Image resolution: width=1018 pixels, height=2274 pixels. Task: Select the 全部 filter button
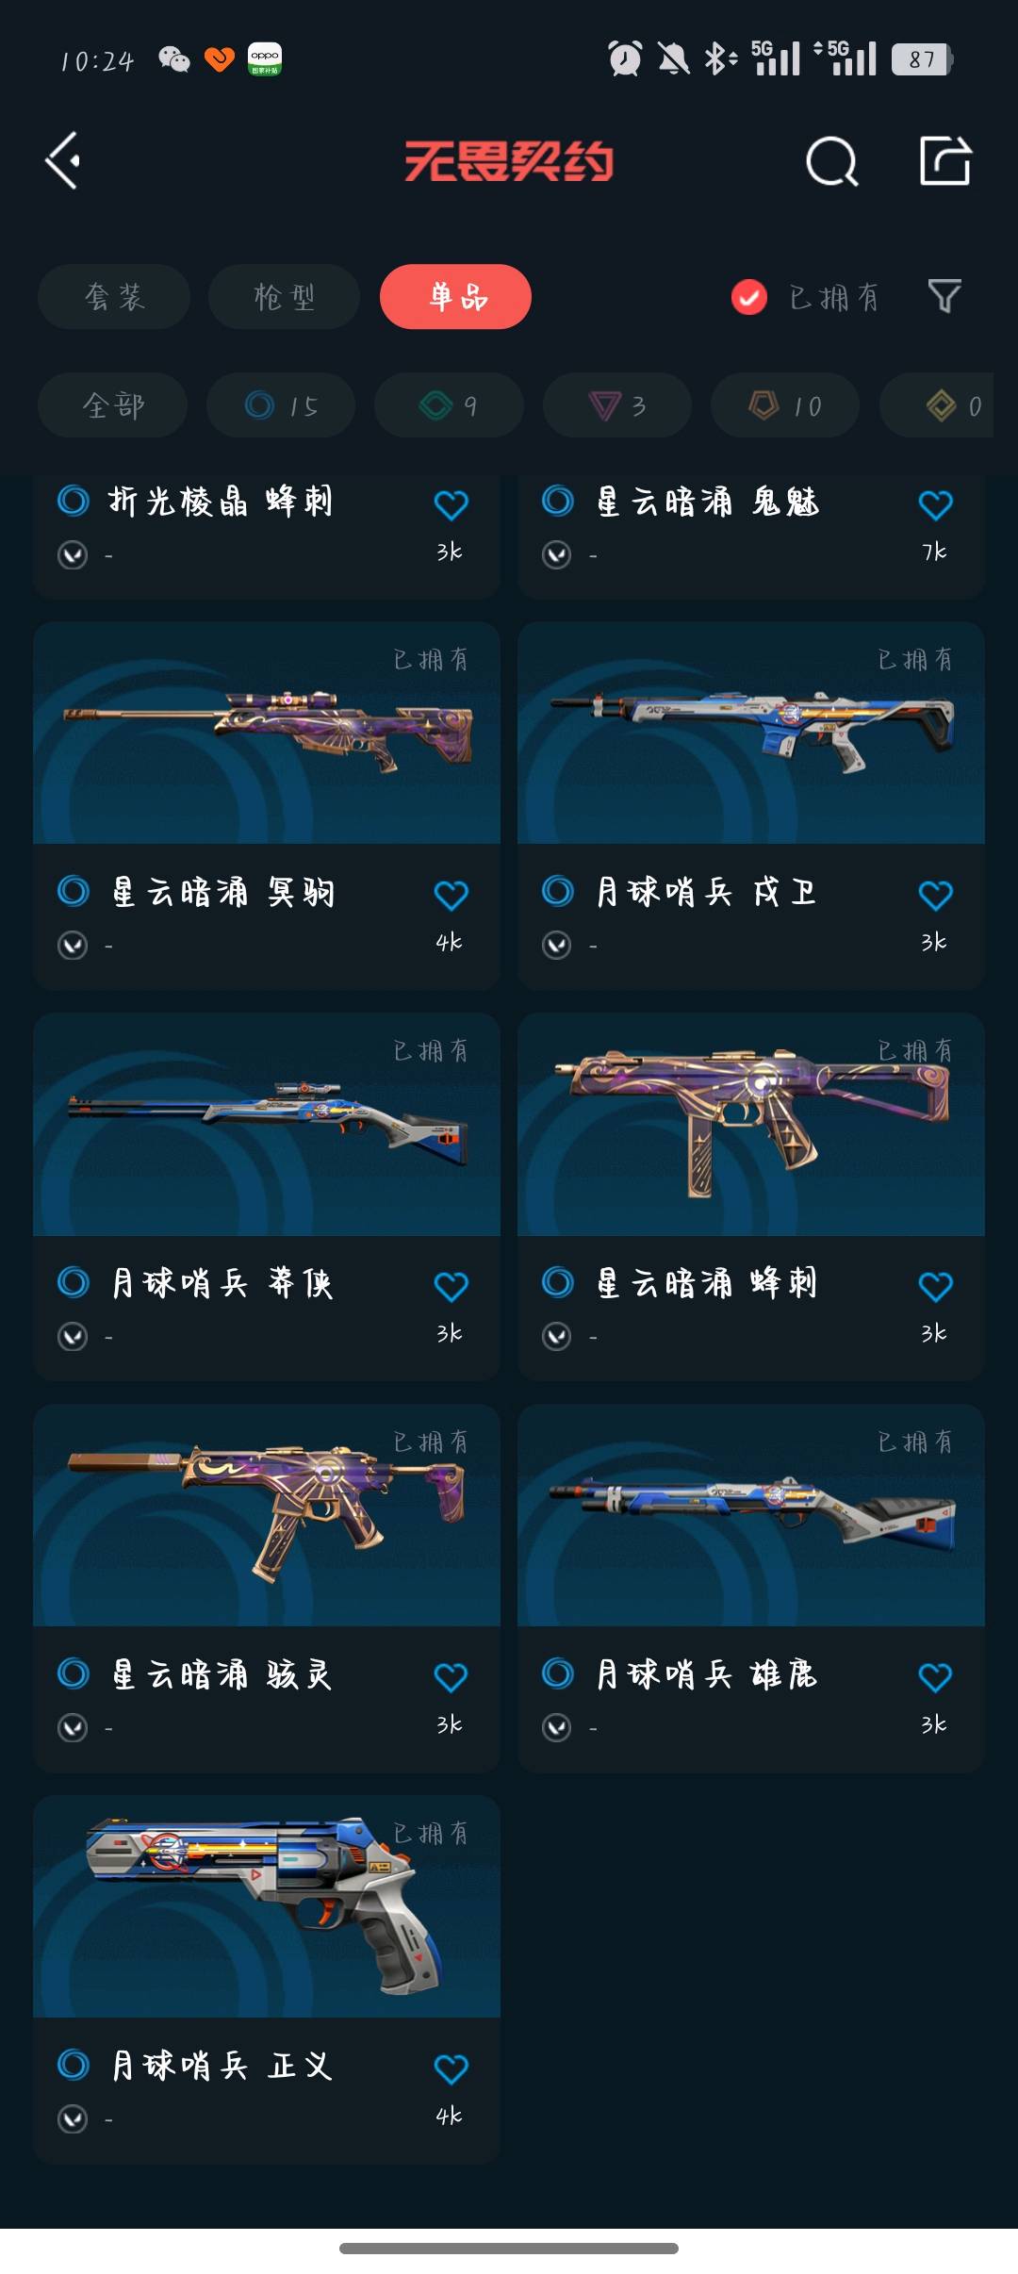pyautogui.click(x=112, y=405)
